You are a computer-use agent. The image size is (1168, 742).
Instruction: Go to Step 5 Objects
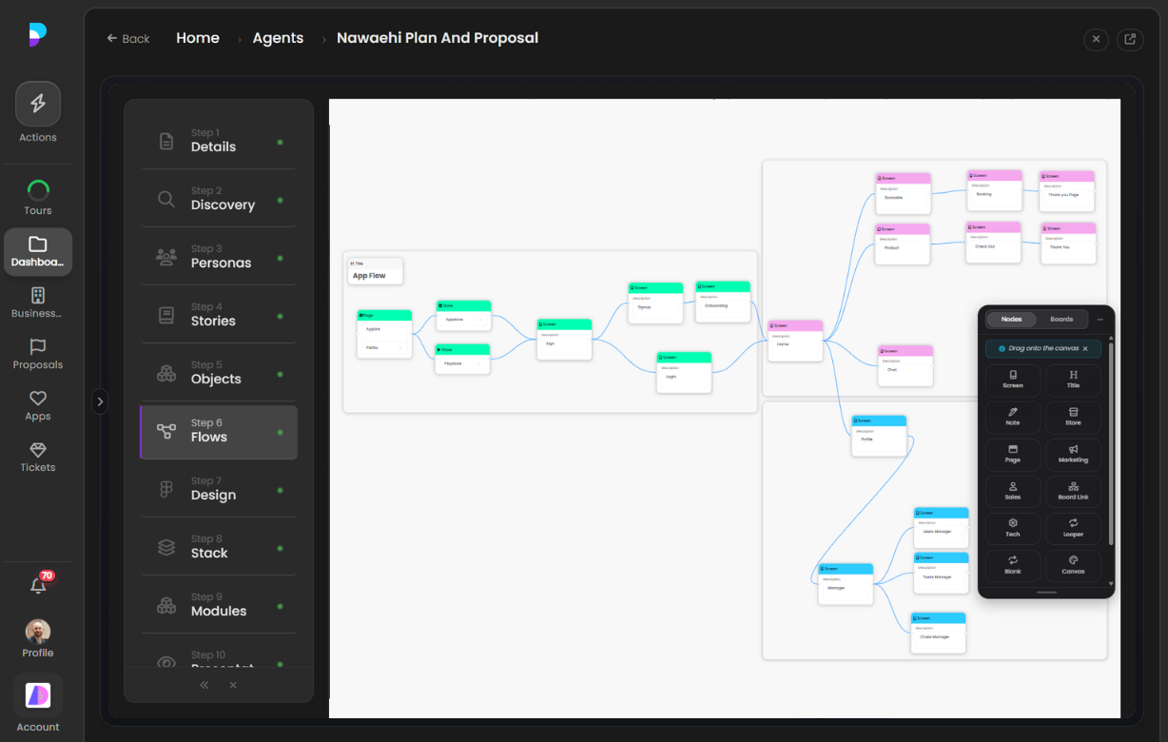click(x=219, y=373)
